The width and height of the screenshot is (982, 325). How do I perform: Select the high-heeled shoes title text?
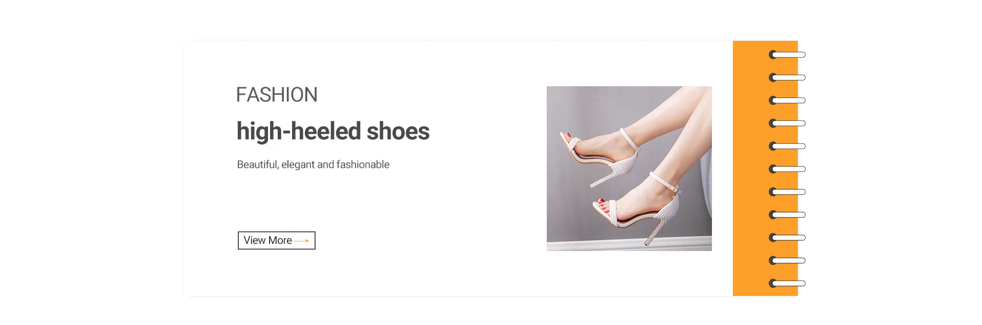point(333,131)
